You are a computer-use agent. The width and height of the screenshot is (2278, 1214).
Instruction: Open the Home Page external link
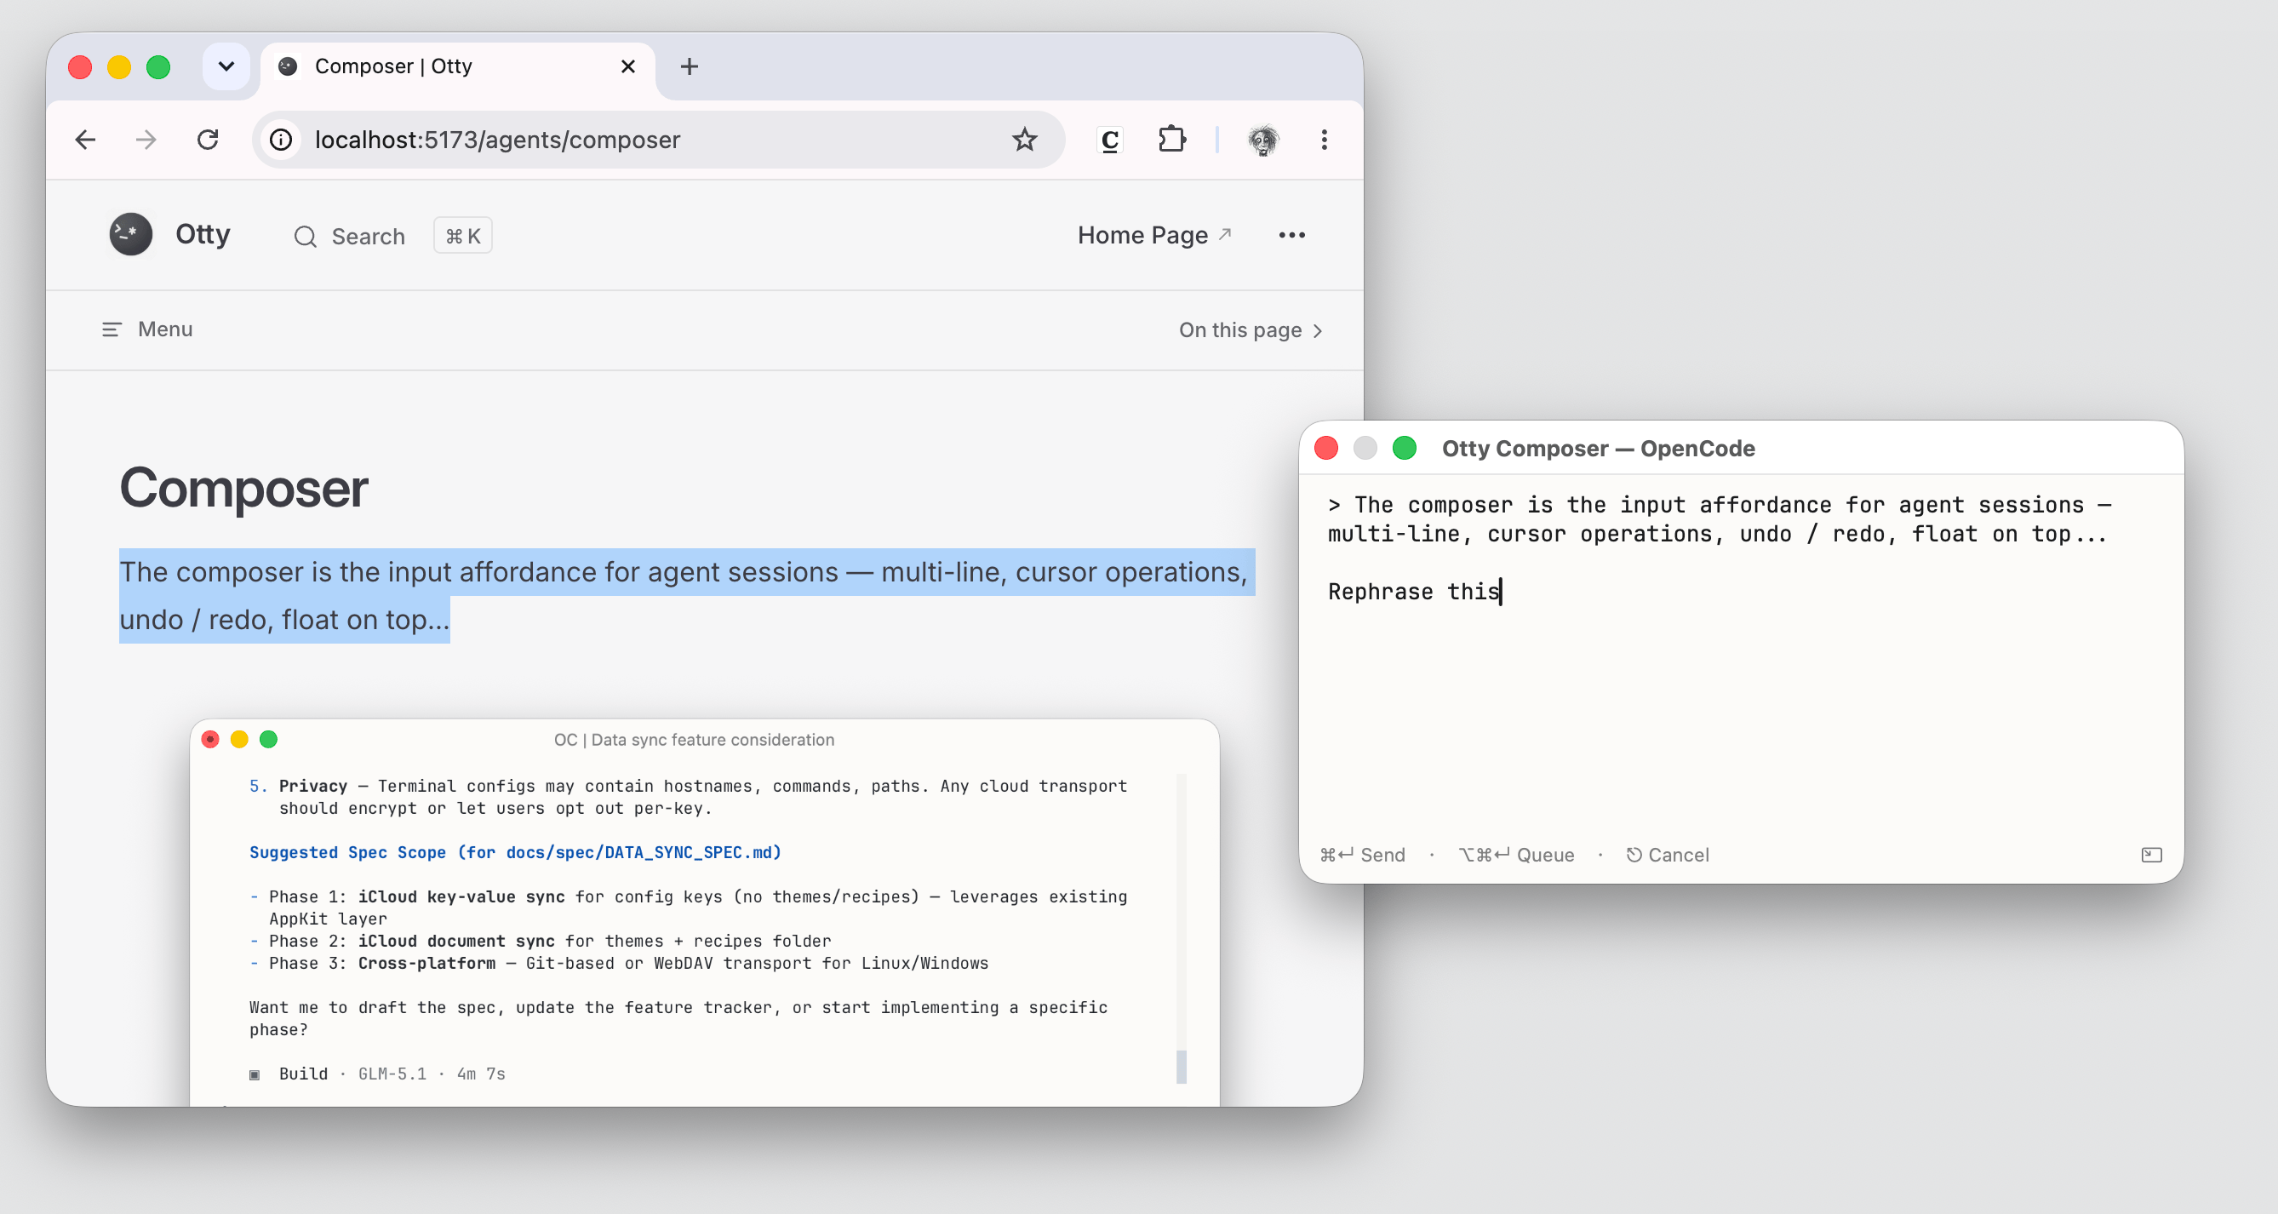click(1154, 235)
